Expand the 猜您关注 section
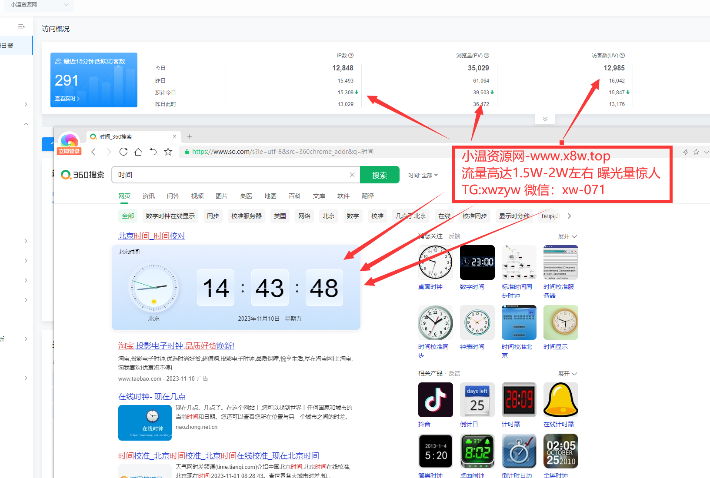This screenshot has height=478, width=710. [567, 236]
